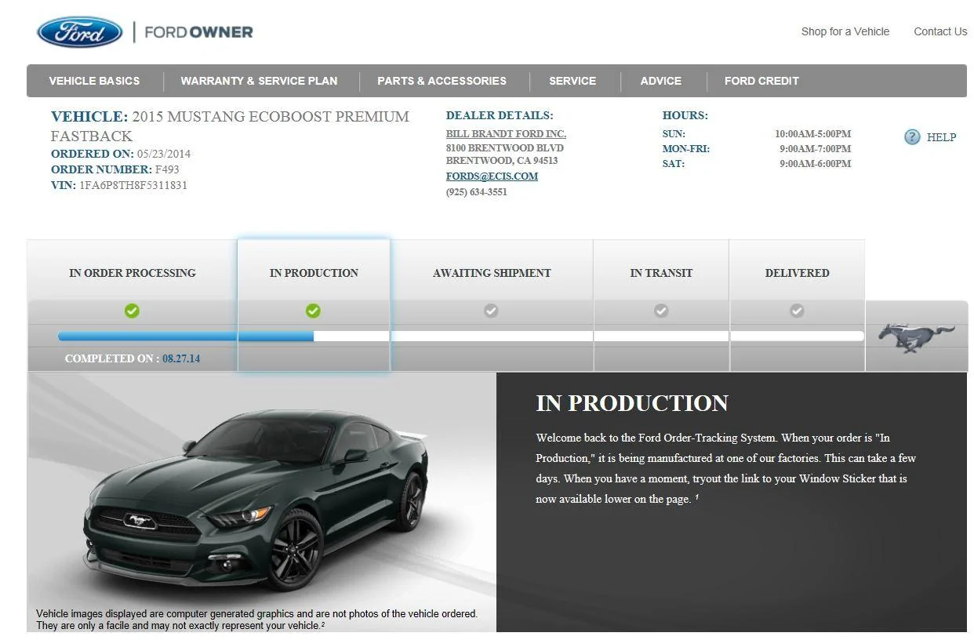Click the completed on date 08.27.14
974x640 pixels.
(x=181, y=358)
